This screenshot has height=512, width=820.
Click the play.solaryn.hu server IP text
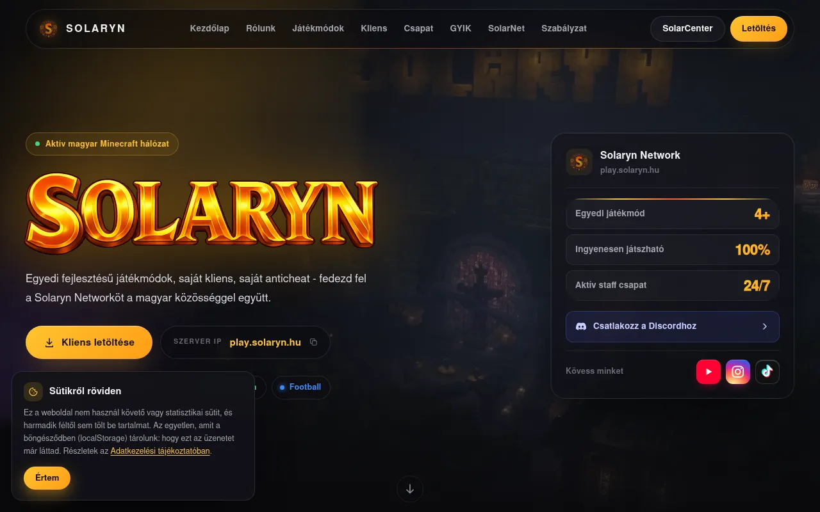click(265, 342)
